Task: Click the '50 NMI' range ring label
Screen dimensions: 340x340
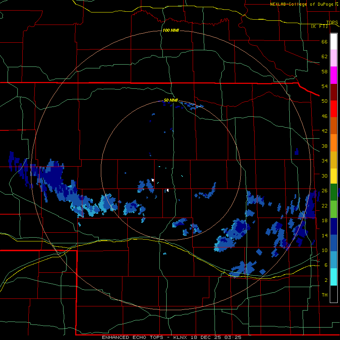Action: (x=171, y=100)
